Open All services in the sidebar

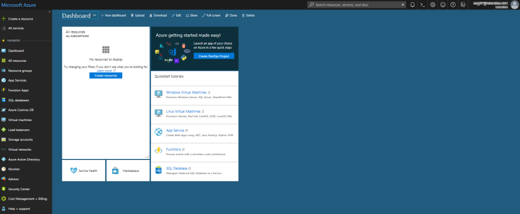coord(16,28)
